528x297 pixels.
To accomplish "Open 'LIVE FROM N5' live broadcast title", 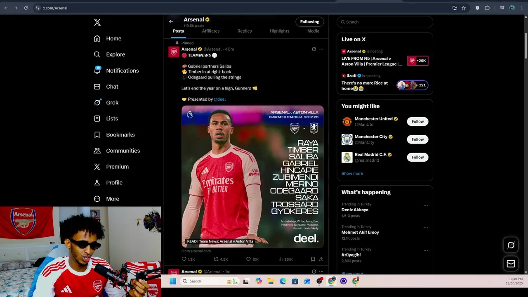I will [x=372, y=61].
